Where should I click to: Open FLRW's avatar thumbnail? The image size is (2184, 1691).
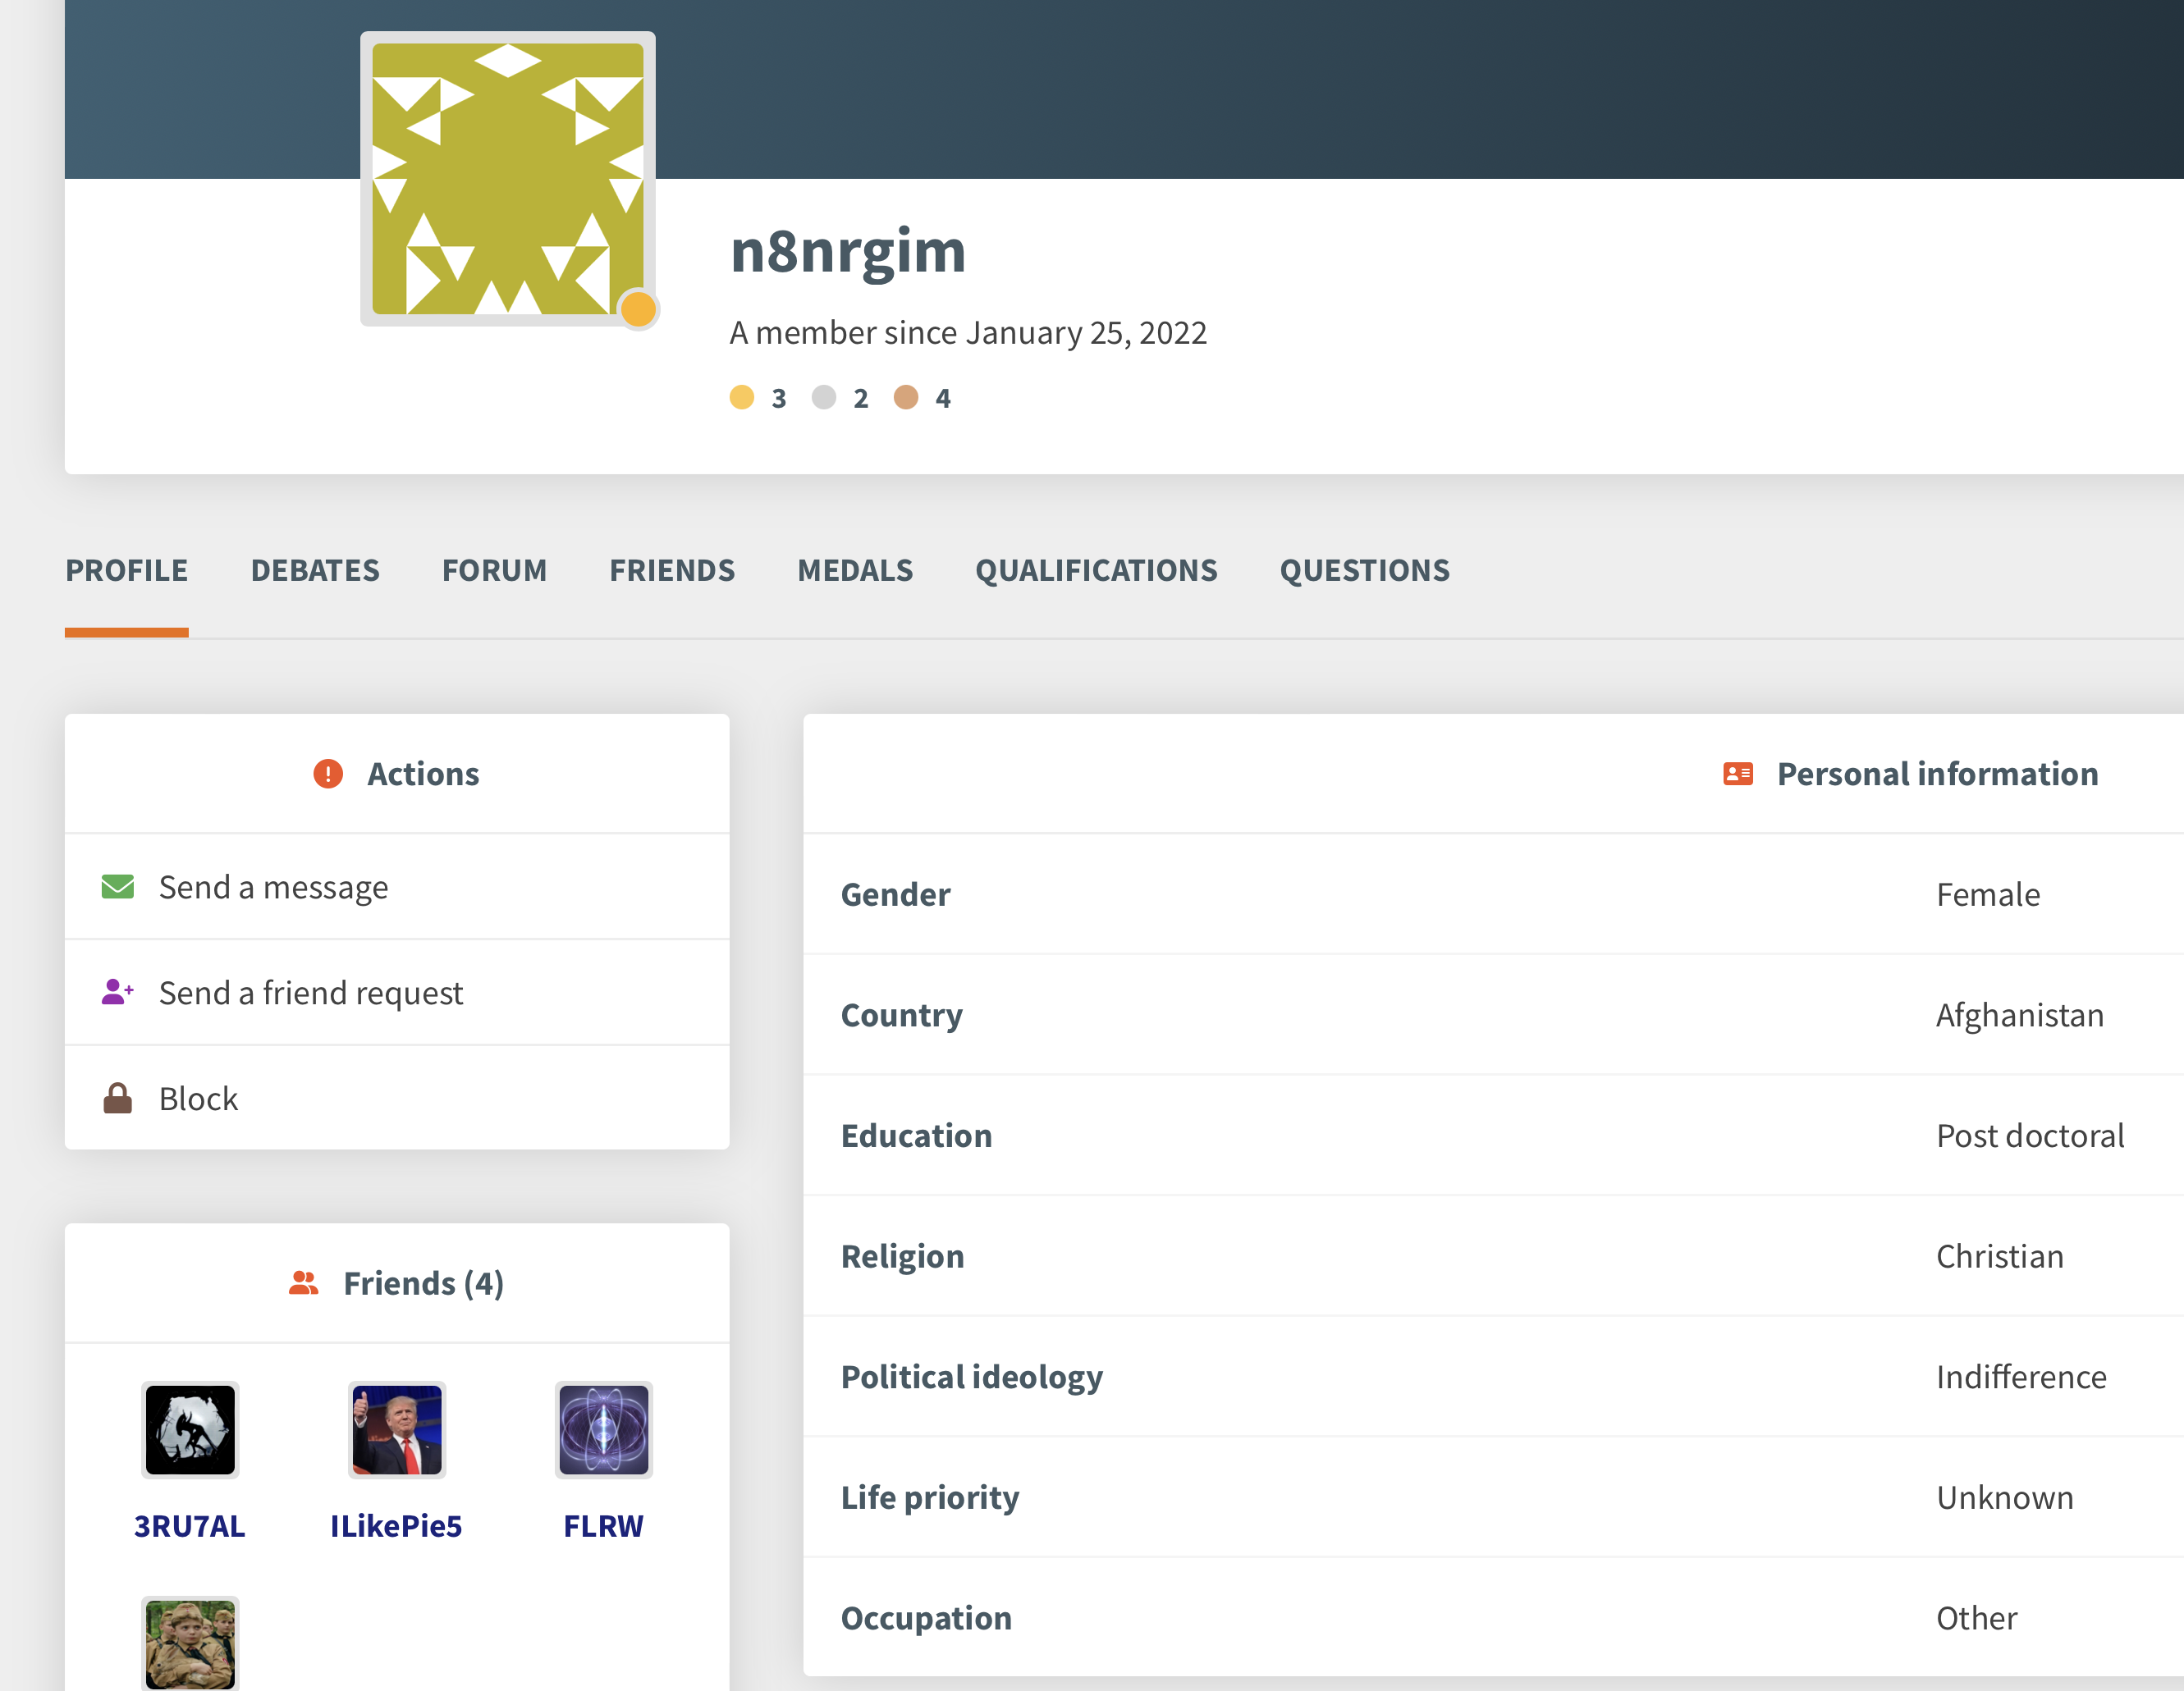[604, 1430]
